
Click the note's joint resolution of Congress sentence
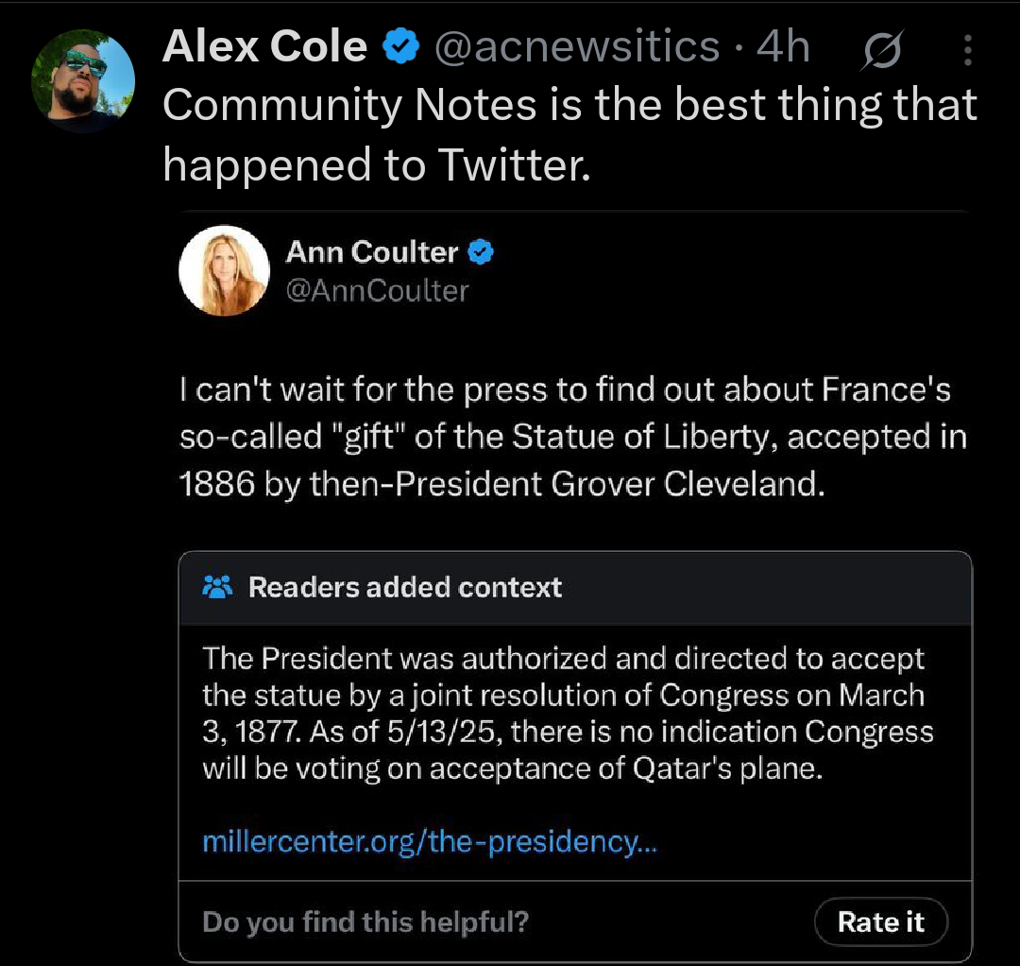[x=563, y=677]
